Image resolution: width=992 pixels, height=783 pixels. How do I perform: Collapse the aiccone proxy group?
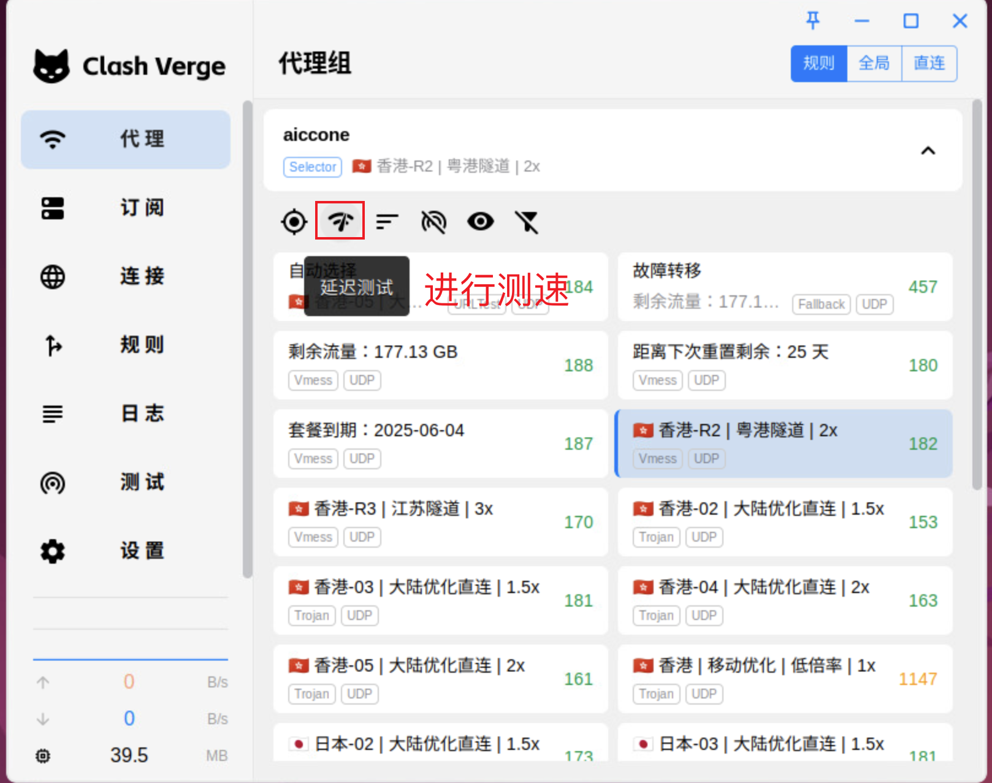coord(928,151)
